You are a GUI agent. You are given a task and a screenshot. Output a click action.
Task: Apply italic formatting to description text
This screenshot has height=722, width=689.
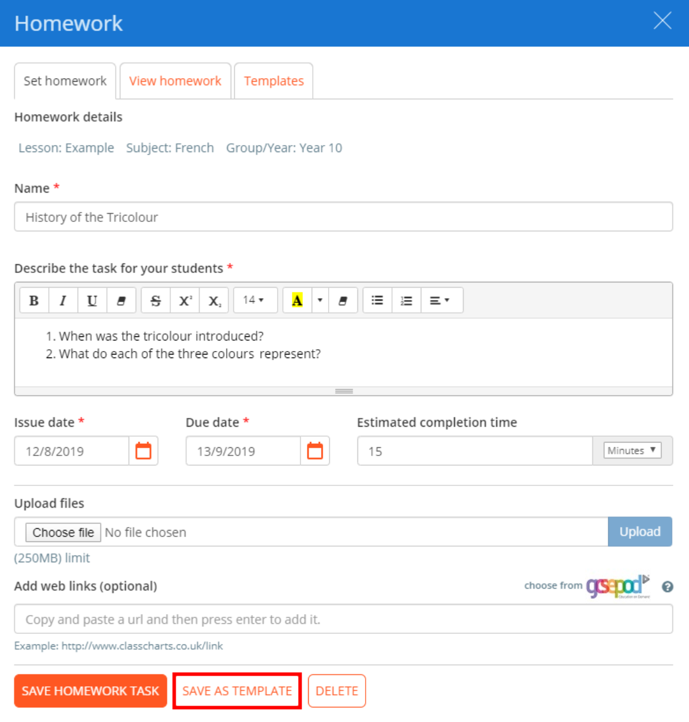click(x=63, y=300)
